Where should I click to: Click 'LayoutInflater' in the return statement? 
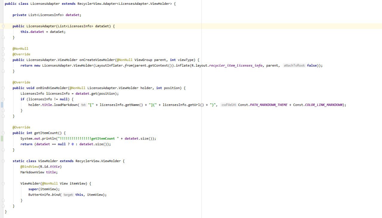pyautogui.click(x=109, y=65)
